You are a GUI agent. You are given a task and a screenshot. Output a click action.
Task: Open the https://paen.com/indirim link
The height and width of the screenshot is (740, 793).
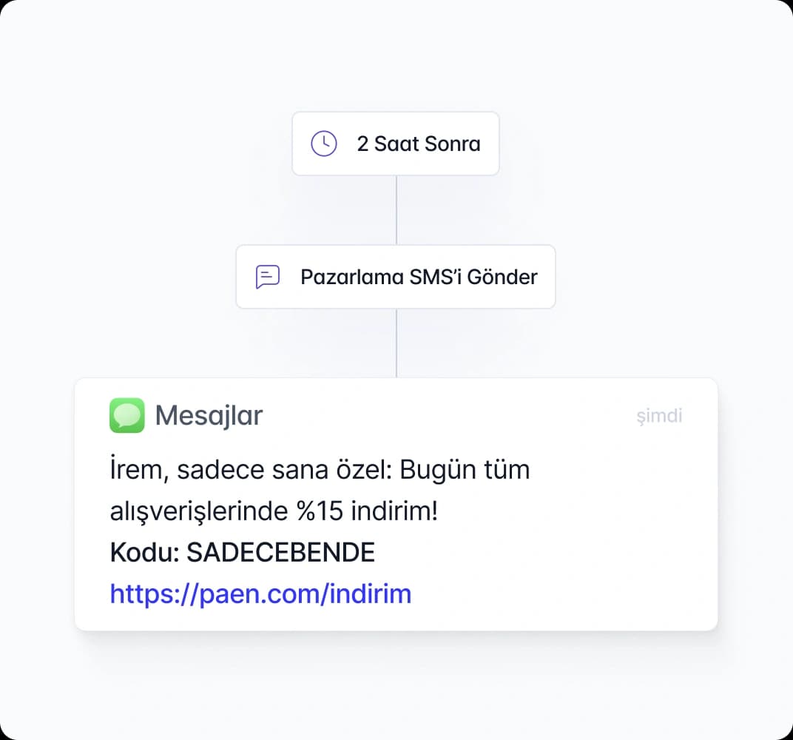(260, 593)
